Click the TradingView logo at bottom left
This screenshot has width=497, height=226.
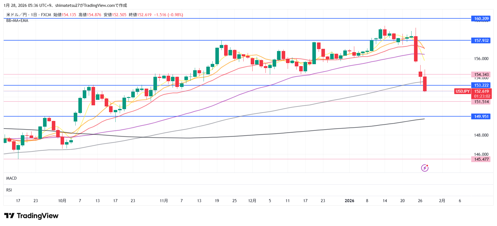point(31,216)
